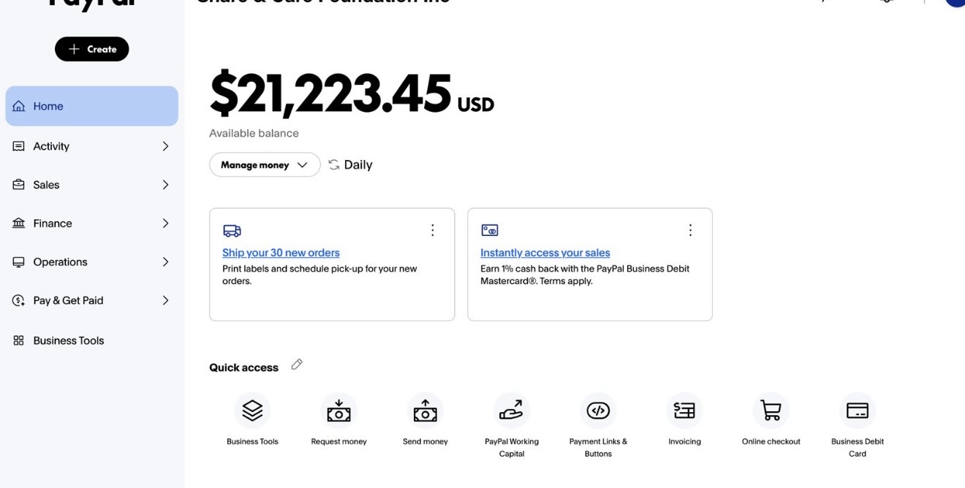
Task: Open Ship your 30 new orders link
Action: pyautogui.click(x=281, y=253)
